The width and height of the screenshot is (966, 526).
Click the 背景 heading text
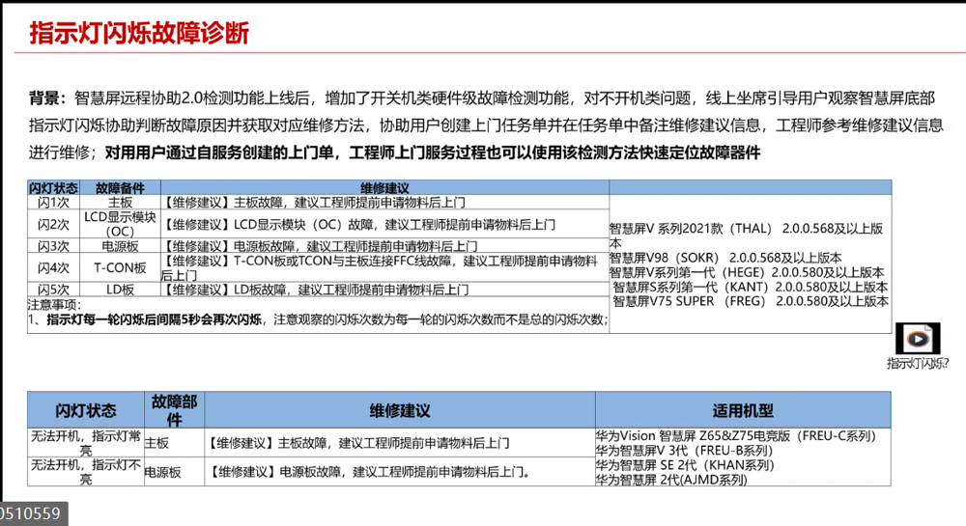click(46, 97)
